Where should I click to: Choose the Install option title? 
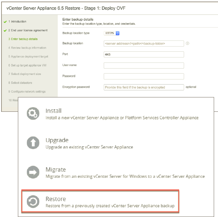click(54, 111)
